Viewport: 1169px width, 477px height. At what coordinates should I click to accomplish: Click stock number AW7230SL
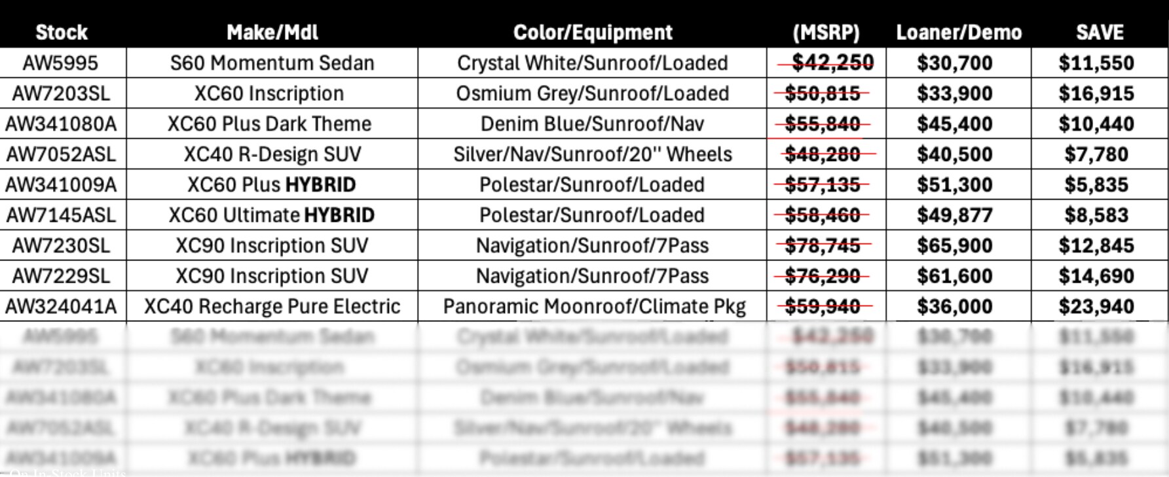[61, 245]
